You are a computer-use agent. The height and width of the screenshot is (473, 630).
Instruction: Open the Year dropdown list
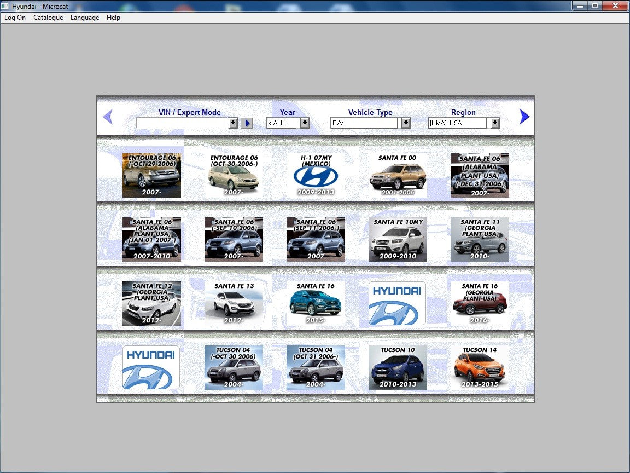click(305, 123)
